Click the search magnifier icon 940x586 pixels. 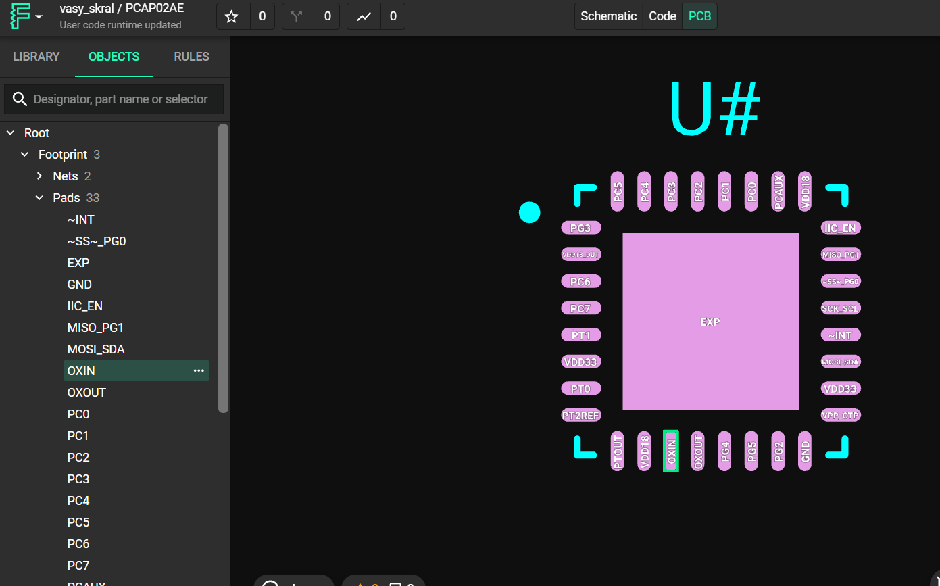pos(20,99)
